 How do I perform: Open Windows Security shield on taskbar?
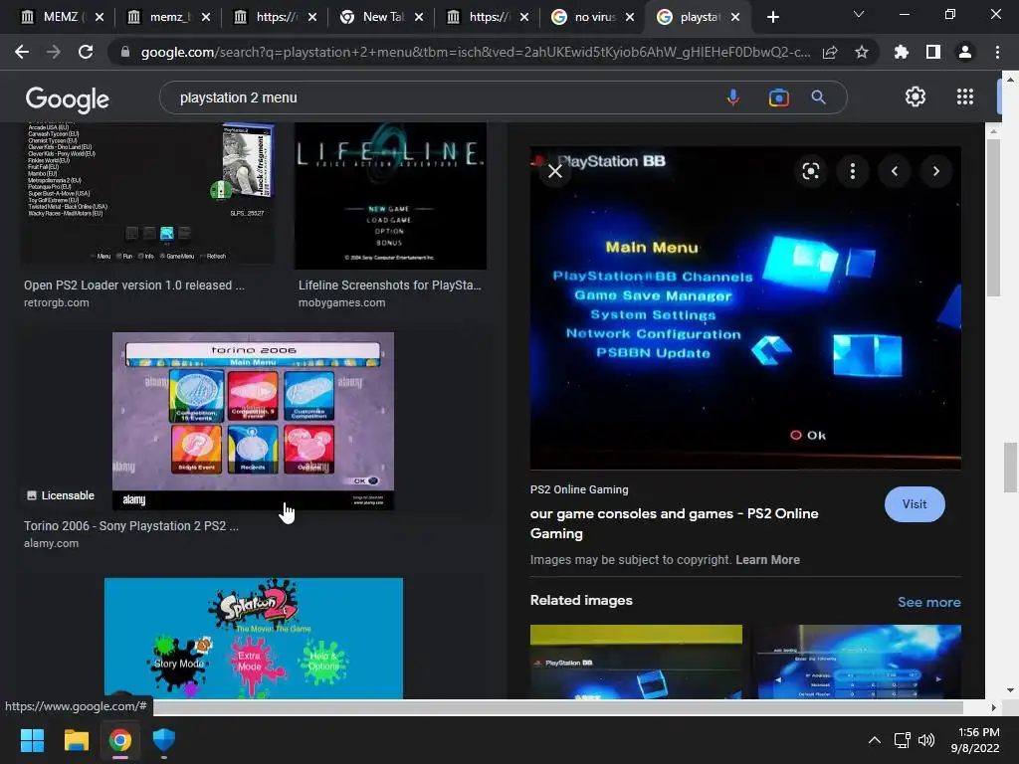pos(164,740)
